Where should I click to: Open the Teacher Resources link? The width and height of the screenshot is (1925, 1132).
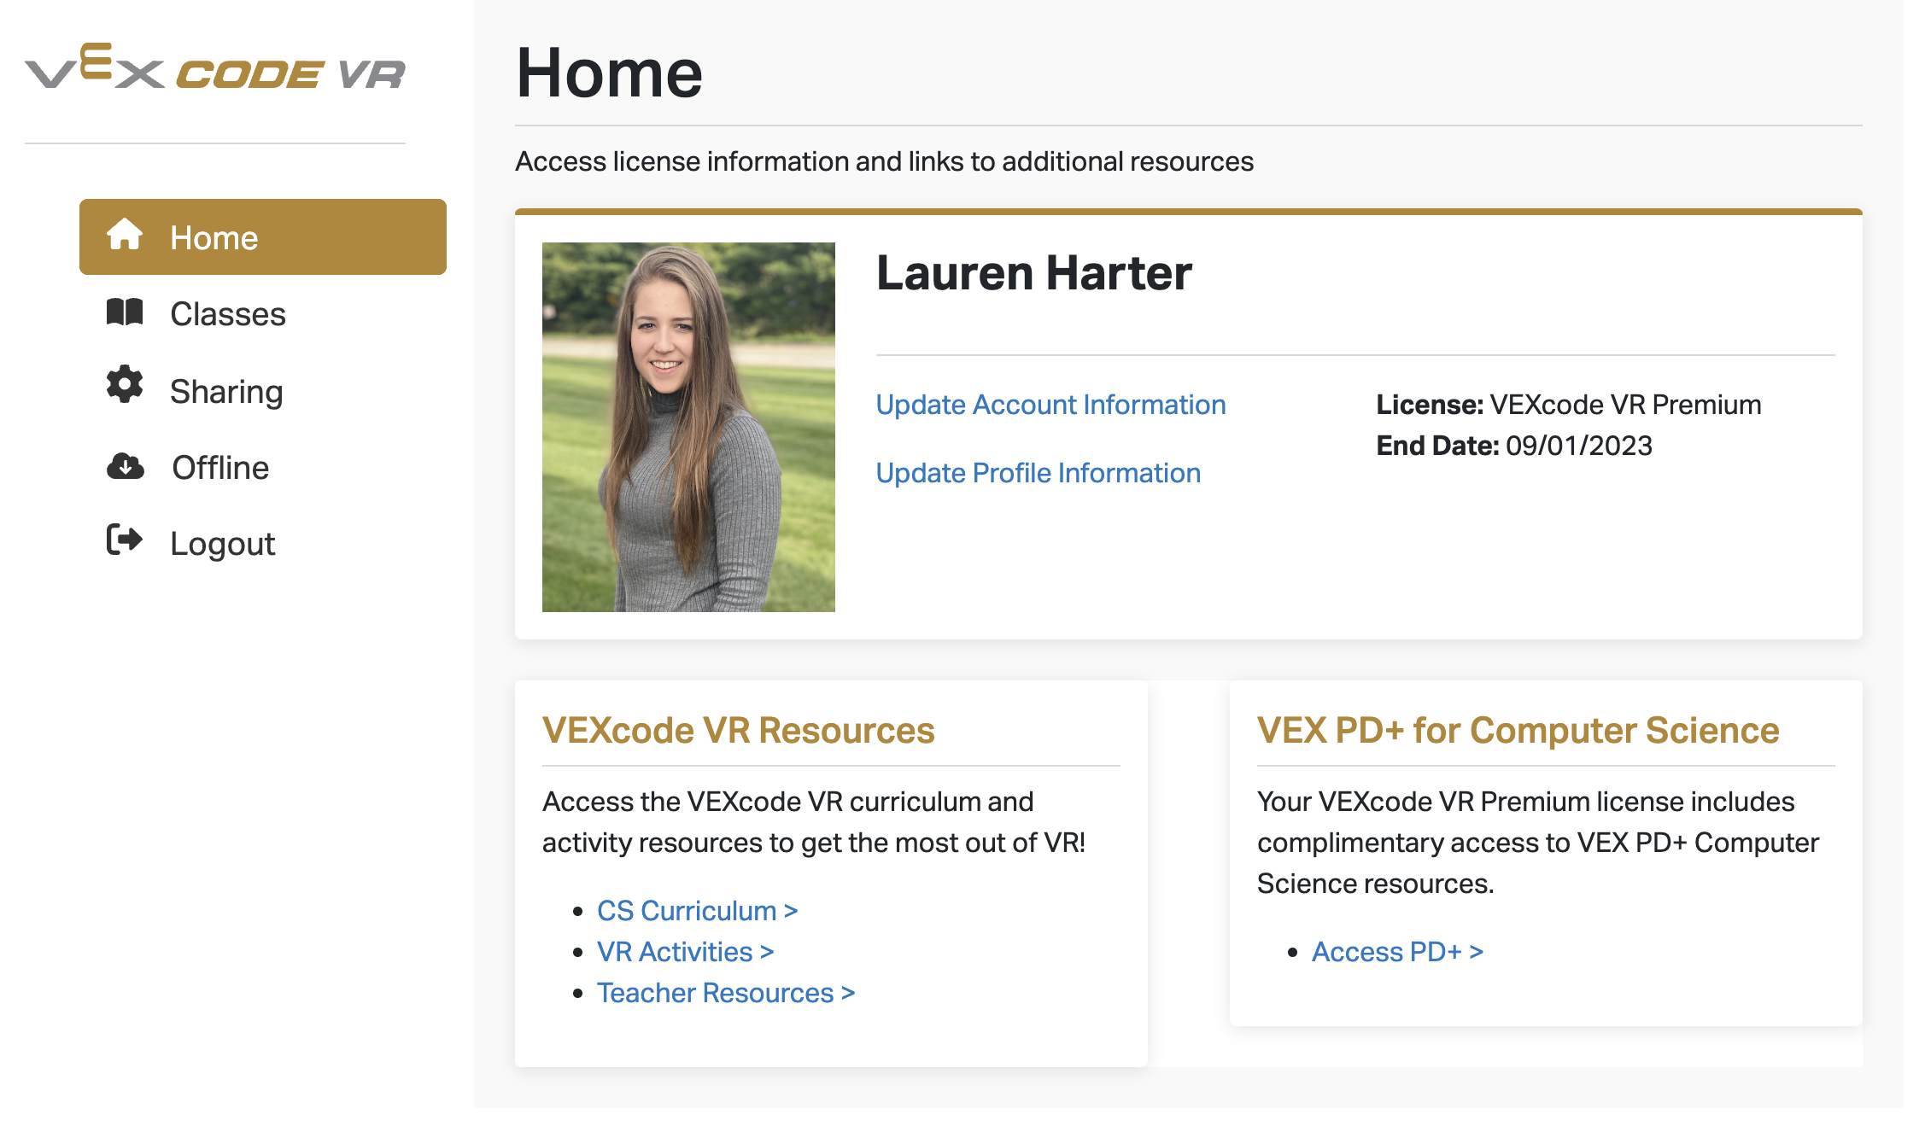[725, 992]
